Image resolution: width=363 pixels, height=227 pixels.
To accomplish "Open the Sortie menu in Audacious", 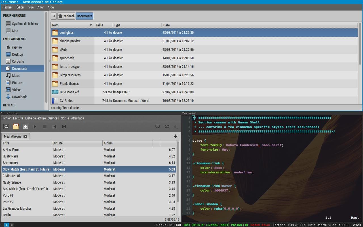I will (x=65, y=118).
